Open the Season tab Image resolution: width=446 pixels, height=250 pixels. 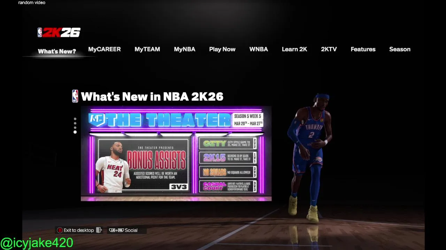click(x=400, y=49)
